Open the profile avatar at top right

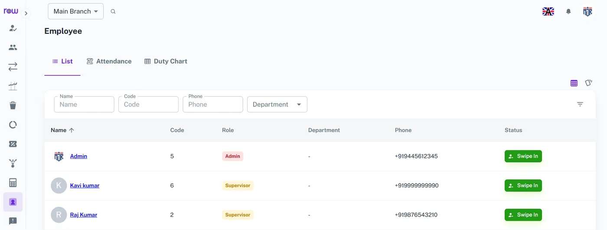coord(587,12)
